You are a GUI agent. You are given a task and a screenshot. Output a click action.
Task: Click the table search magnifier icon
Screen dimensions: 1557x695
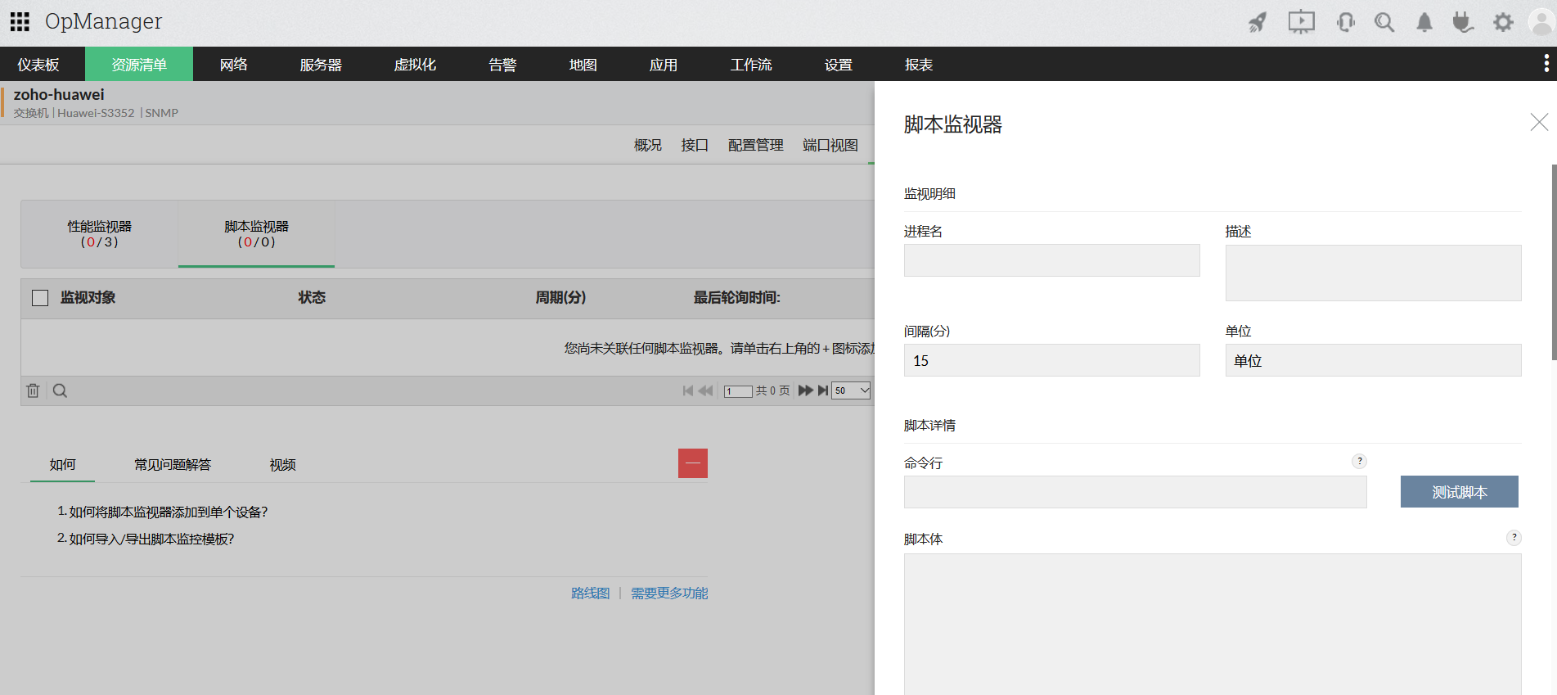click(60, 390)
